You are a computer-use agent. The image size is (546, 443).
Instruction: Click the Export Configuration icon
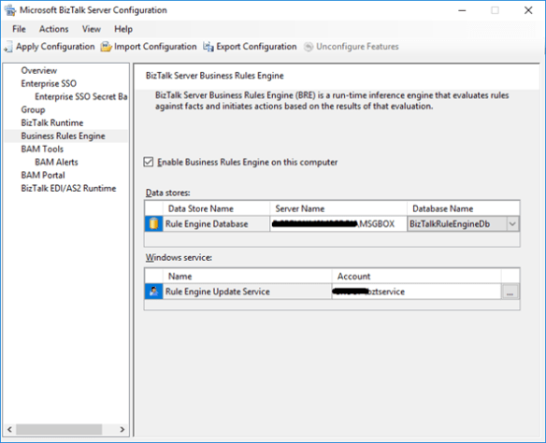208,47
